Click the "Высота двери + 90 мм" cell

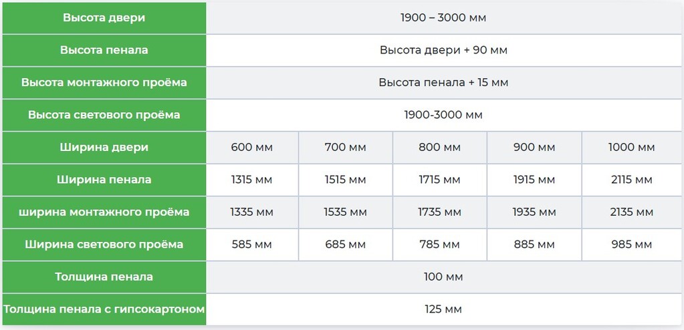(443, 50)
